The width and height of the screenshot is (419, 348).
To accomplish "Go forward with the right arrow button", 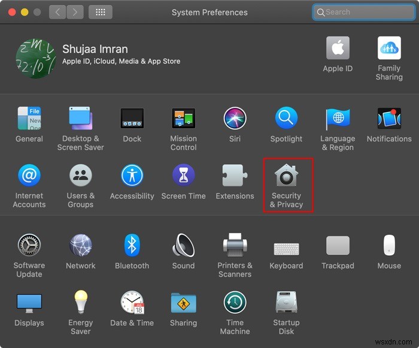I will [75, 12].
